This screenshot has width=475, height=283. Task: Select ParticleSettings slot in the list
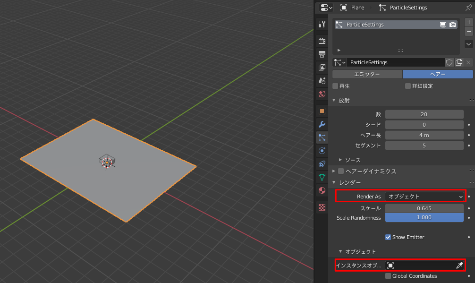[396, 25]
